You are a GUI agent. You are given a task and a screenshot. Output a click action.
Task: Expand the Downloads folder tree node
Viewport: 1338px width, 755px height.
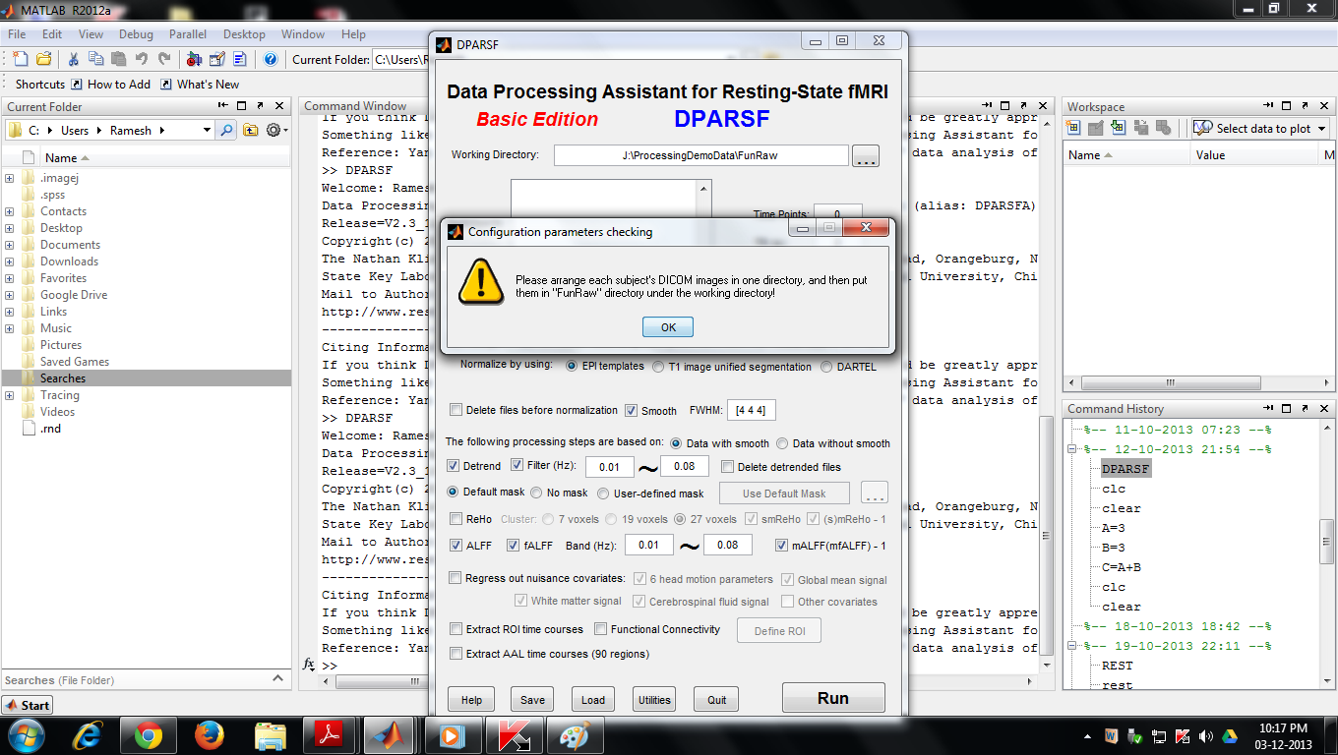(x=9, y=261)
